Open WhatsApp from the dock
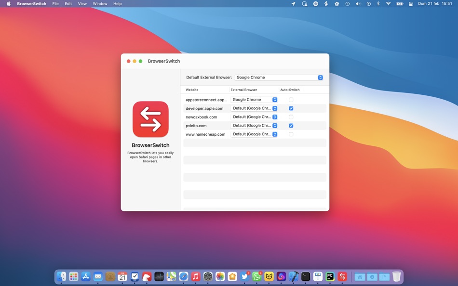The image size is (458, 286). pos(257,276)
